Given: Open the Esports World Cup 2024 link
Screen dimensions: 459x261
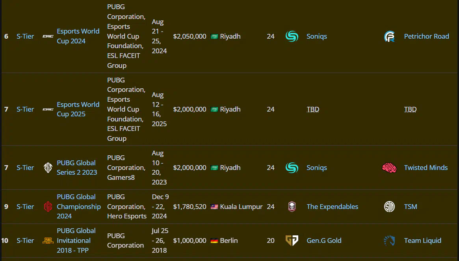Looking at the screenshot, I should (78, 36).
